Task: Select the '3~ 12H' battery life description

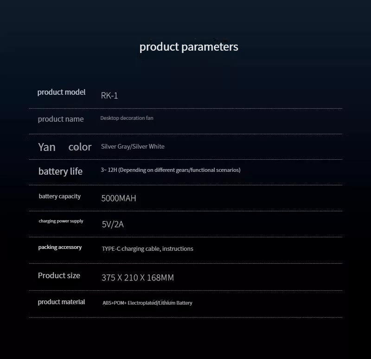Action: click(171, 170)
